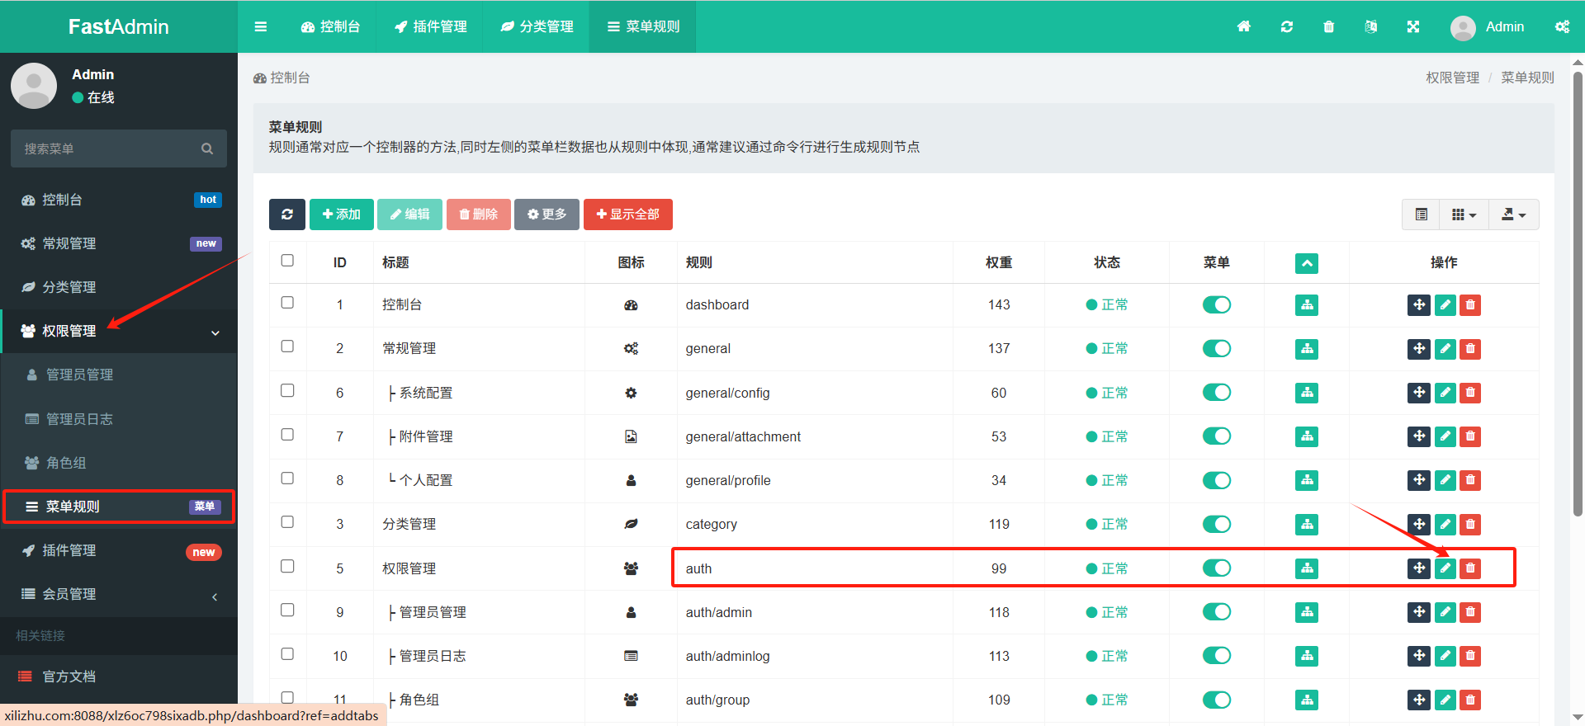
Task: Click the search magnifier in sidebar
Action: coord(207,148)
